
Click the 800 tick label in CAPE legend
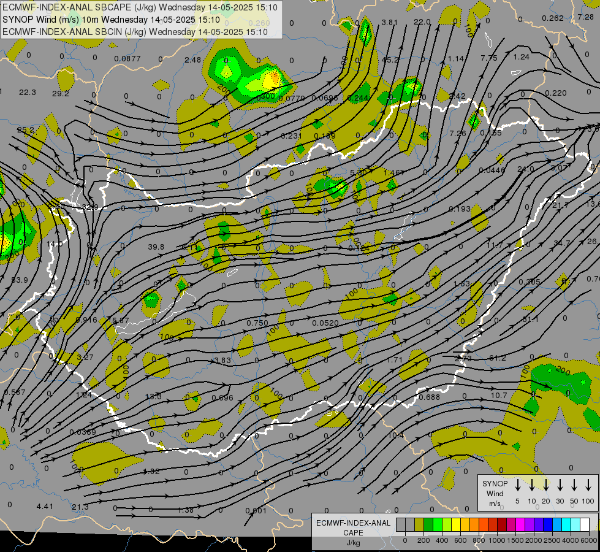click(x=478, y=540)
